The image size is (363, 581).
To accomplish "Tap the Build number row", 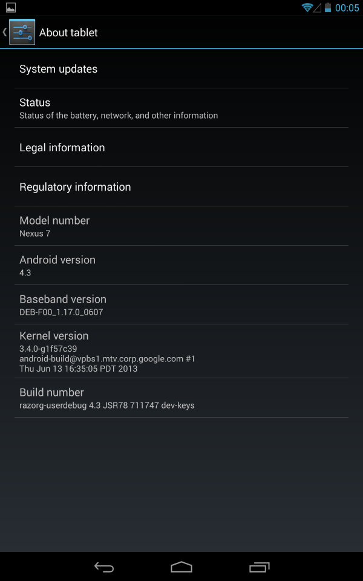I will [181, 398].
